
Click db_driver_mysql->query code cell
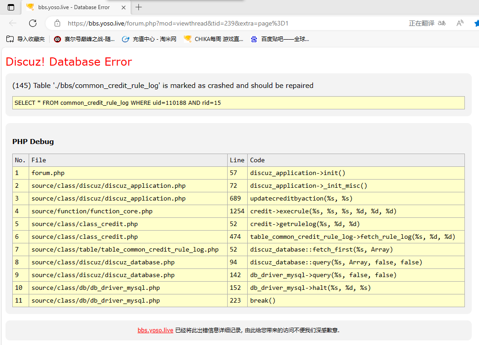pos(356,275)
